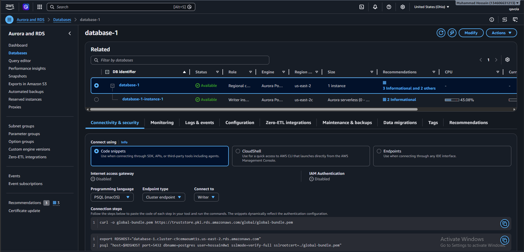Click the Related table horizontal scrollbar
524x252 pixels.
254,109
